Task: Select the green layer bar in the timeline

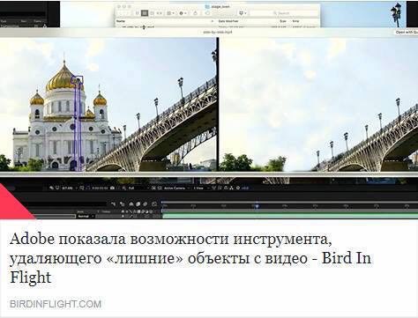Action: point(290,217)
